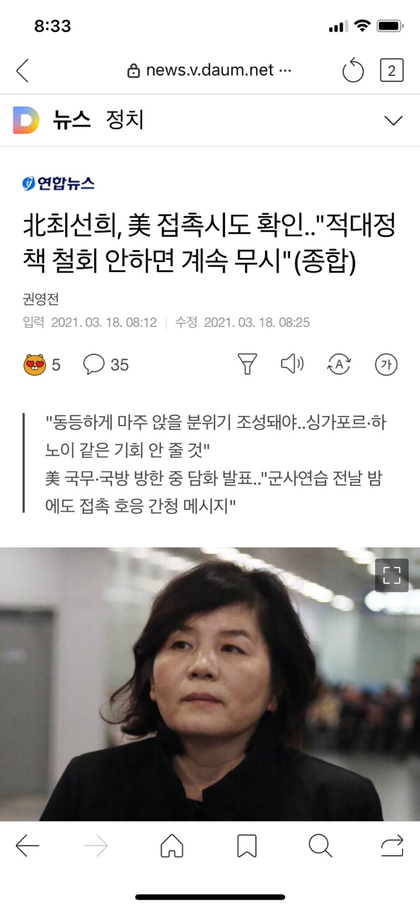Image resolution: width=420 pixels, height=909 pixels.
Task: Open the 연합뉴스 publisher link
Action: click(x=58, y=184)
